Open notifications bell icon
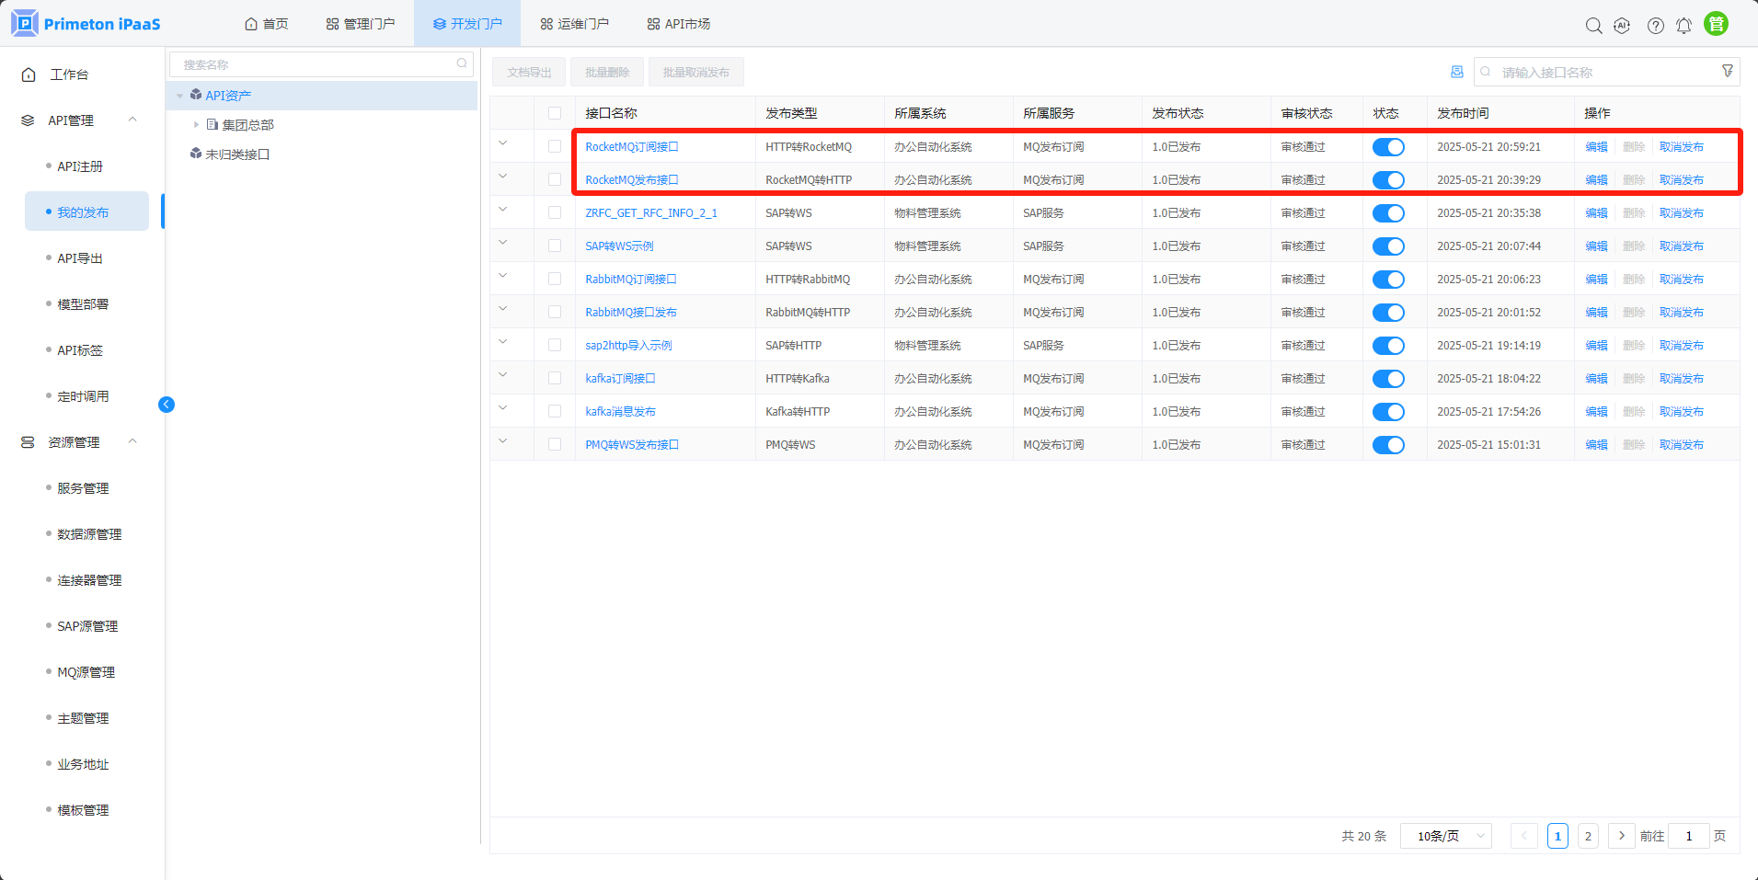The image size is (1758, 880). pyautogui.click(x=1683, y=26)
